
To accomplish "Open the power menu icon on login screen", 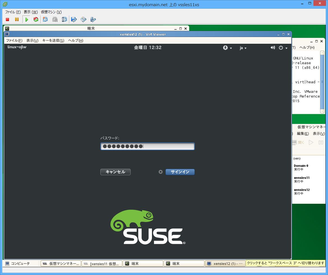I will click(x=281, y=48).
